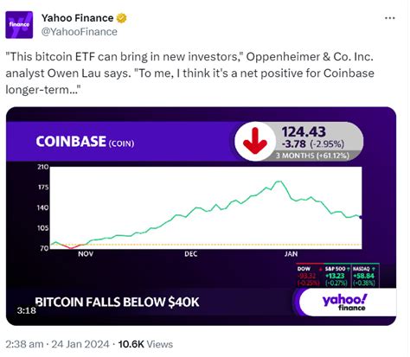Click the COINBASE (COIN) title banner
This screenshot has height=357, width=410.
point(85,142)
